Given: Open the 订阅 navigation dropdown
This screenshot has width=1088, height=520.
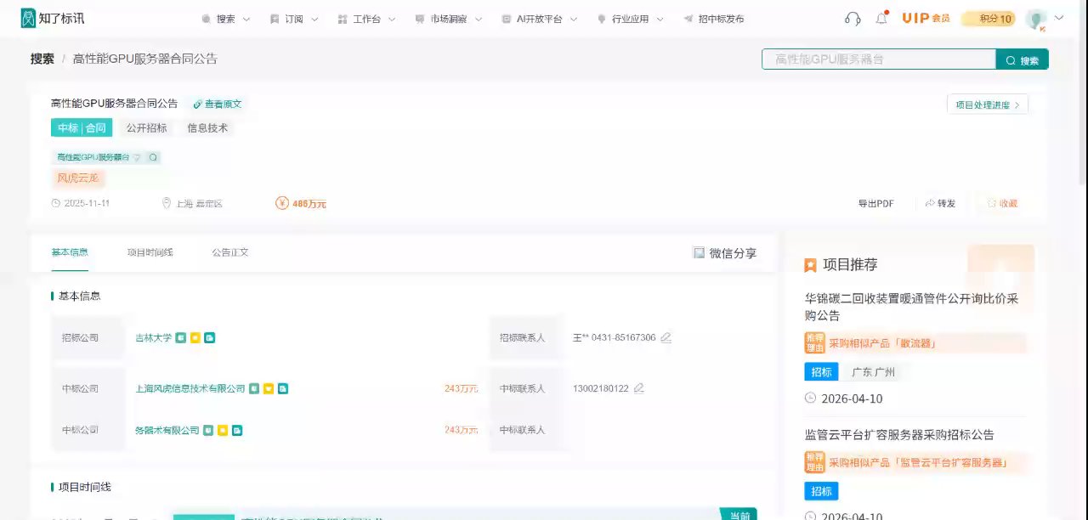Looking at the screenshot, I should [x=293, y=19].
